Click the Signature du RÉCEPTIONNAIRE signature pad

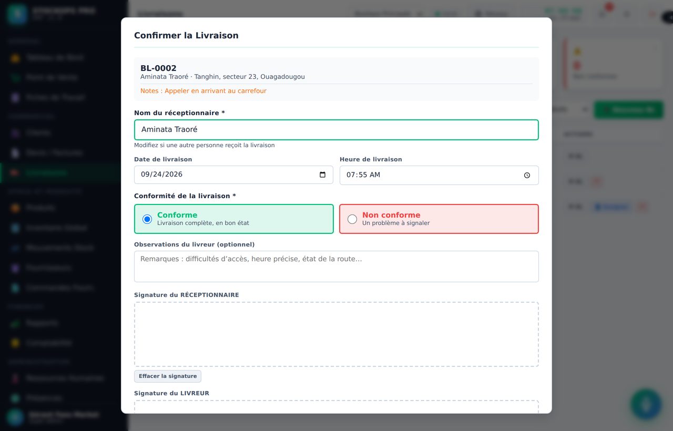click(336, 334)
